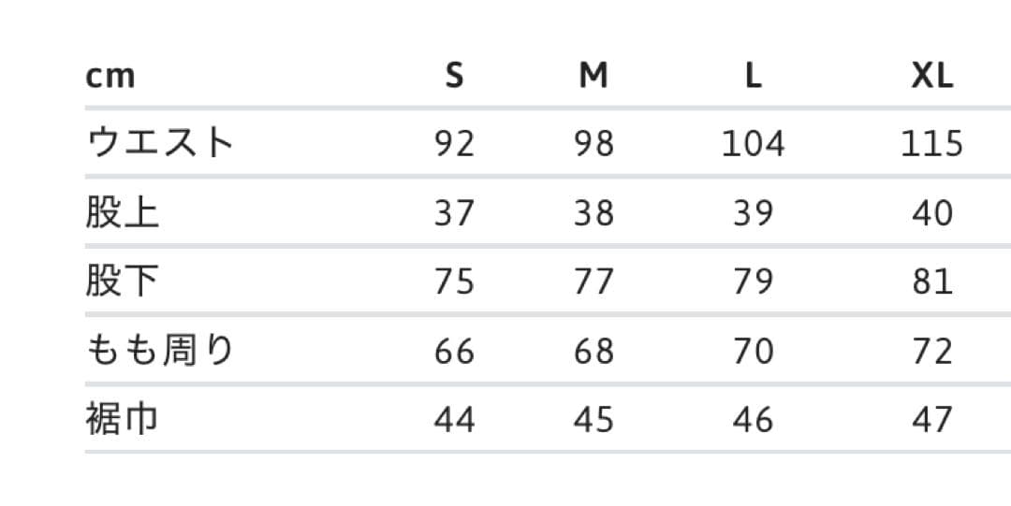The image size is (1011, 506).
Task: Select the M size column header
Action: click(593, 76)
